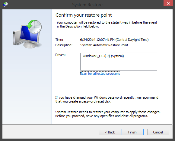Click System: Automatic Restore Point description

[104, 45]
